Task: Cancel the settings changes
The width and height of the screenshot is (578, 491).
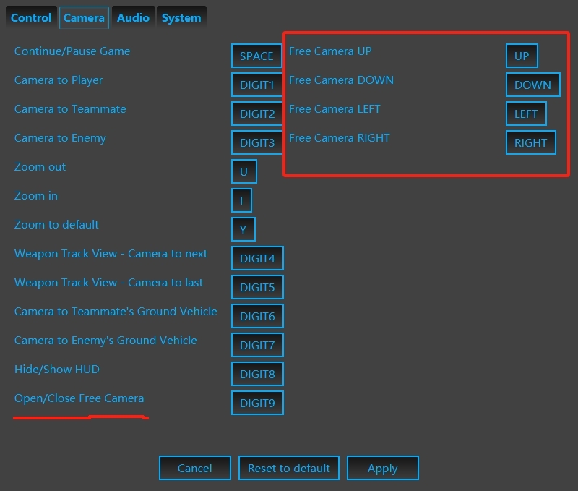Action: [x=194, y=468]
